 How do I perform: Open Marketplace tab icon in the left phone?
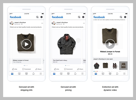tap(26, 74)
